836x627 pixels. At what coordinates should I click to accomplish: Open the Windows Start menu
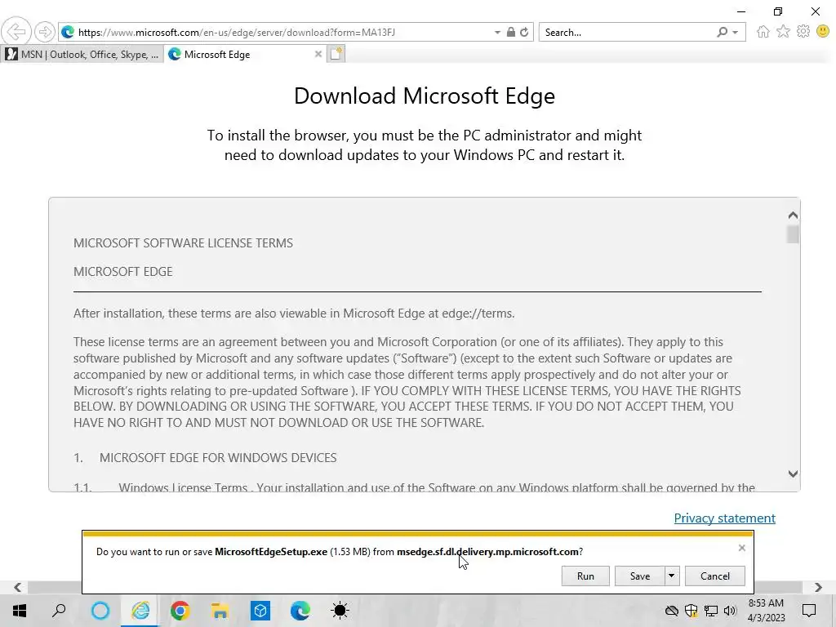(x=20, y=611)
